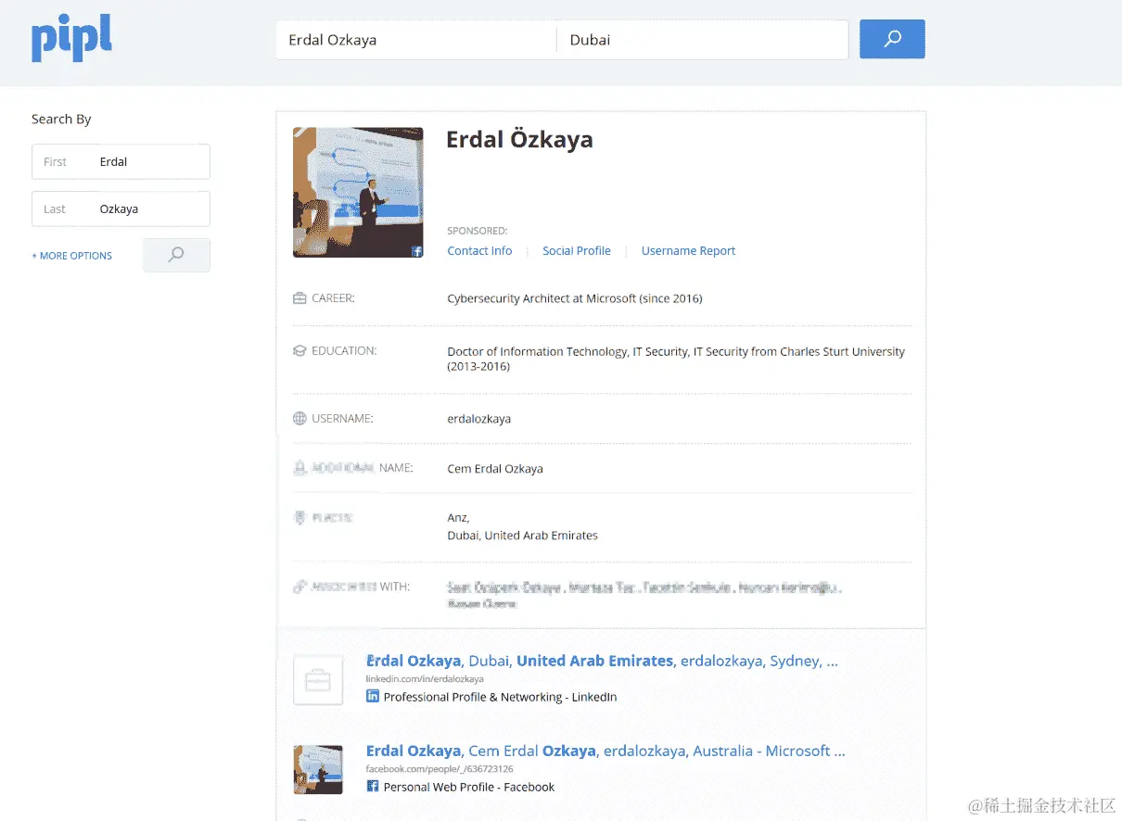Click Personal Web Profile - Facebook text
1122x821 pixels.
[469, 787]
